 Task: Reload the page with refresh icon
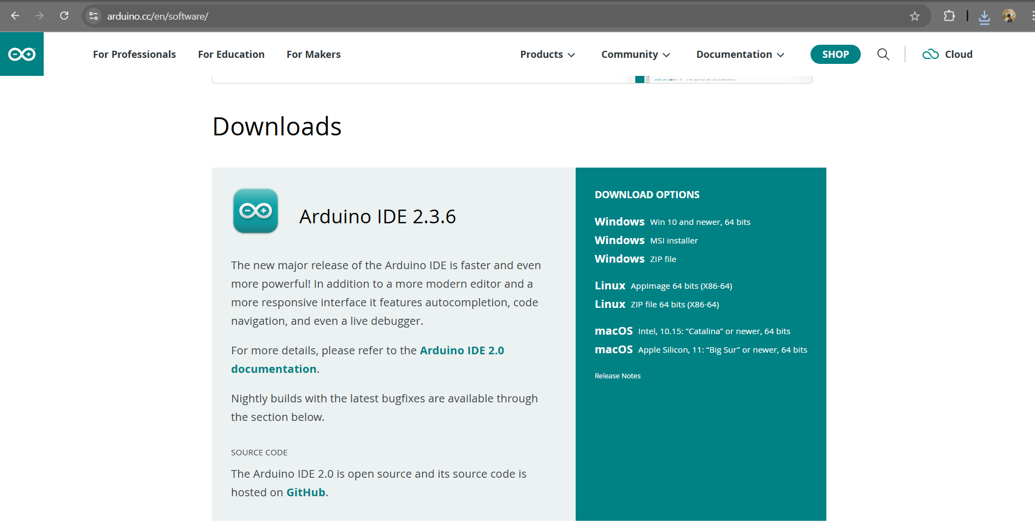64,16
